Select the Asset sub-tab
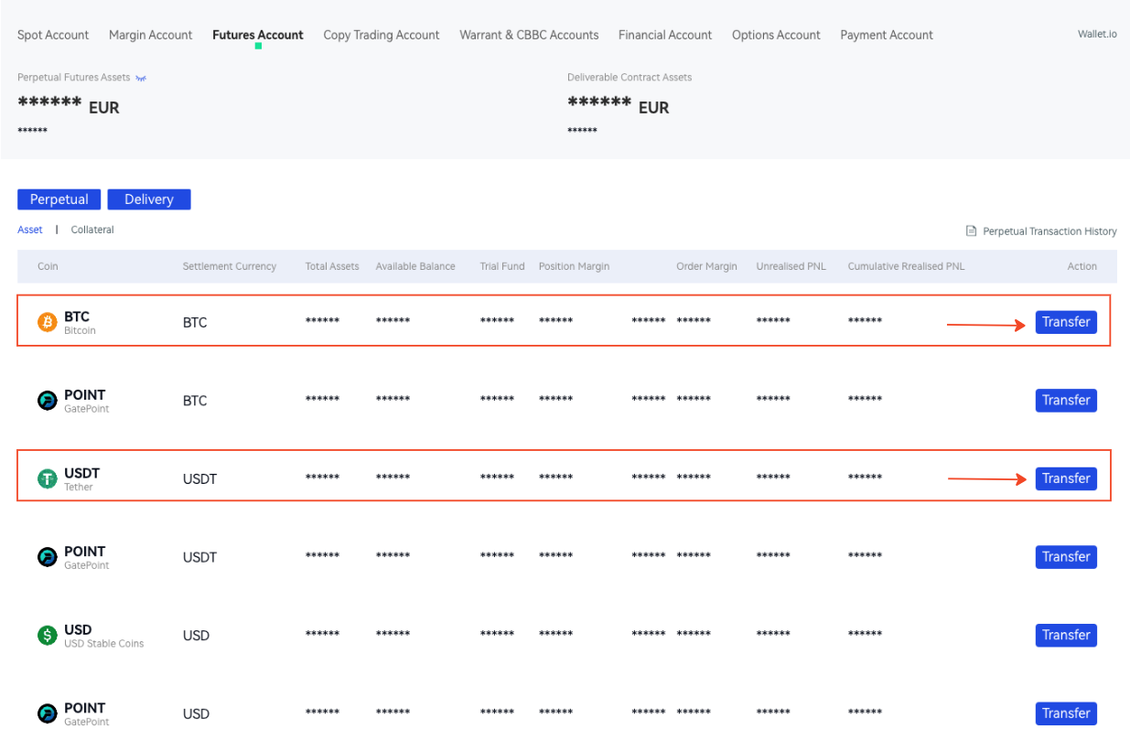This screenshot has height=740, width=1130. (x=30, y=230)
